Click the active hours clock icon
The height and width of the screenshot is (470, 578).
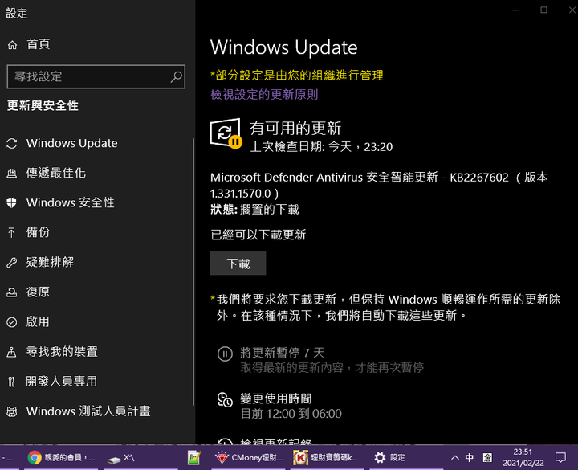click(225, 400)
